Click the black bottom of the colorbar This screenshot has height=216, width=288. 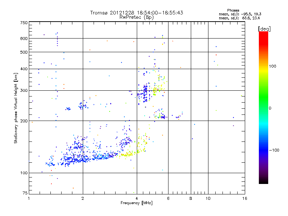[264, 181]
